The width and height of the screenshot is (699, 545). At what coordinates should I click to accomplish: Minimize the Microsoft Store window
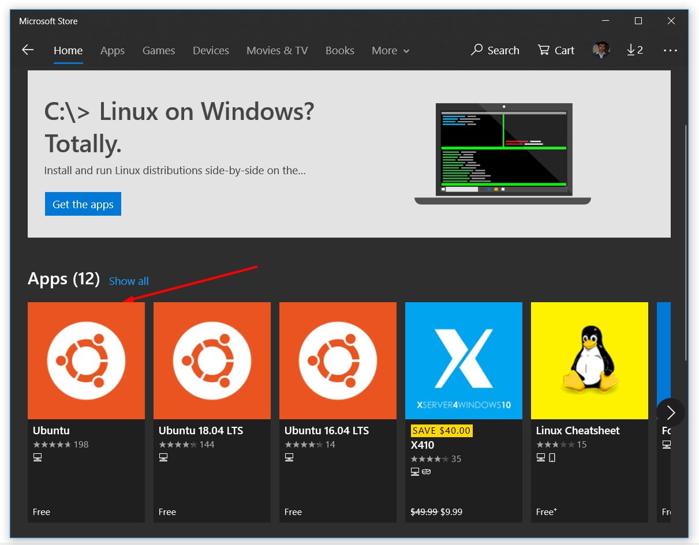point(605,21)
